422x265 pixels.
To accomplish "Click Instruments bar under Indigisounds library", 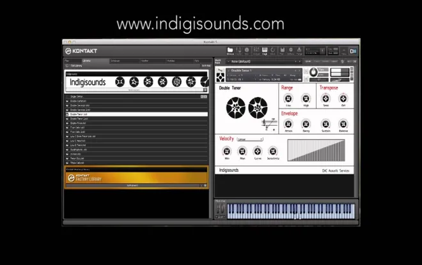I will pos(134,90).
